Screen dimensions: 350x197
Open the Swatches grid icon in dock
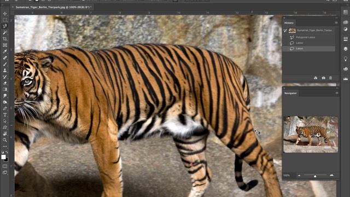pos(346,12)
